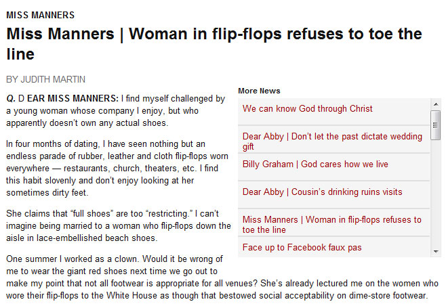Screen dimensions: 446x308
Task: Click the paragraph beginning "One summer I worked as a clown"
Action: click(115, 265)
